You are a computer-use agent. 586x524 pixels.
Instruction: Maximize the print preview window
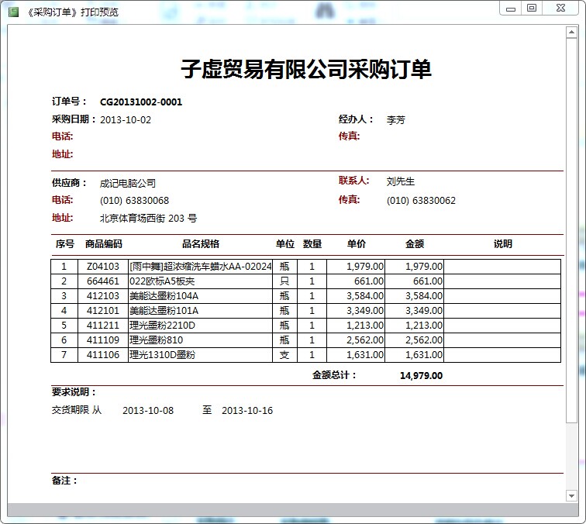(532, 9)
